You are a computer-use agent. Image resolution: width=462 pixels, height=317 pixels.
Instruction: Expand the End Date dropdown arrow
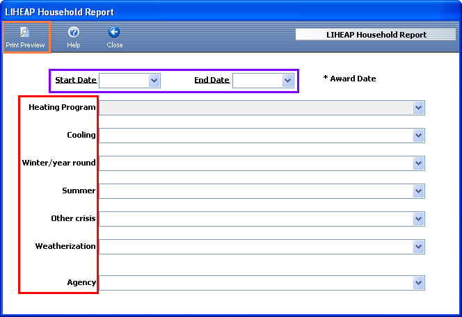tap(288, 81)
